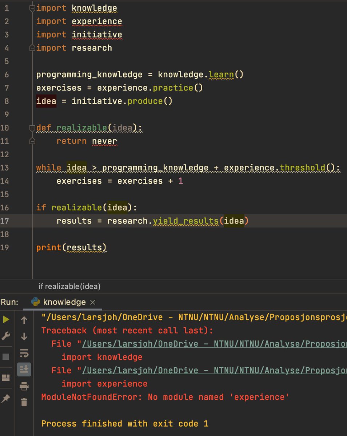
Task: Click 'practice' method call on line 7
Action: tap(173, 88)
